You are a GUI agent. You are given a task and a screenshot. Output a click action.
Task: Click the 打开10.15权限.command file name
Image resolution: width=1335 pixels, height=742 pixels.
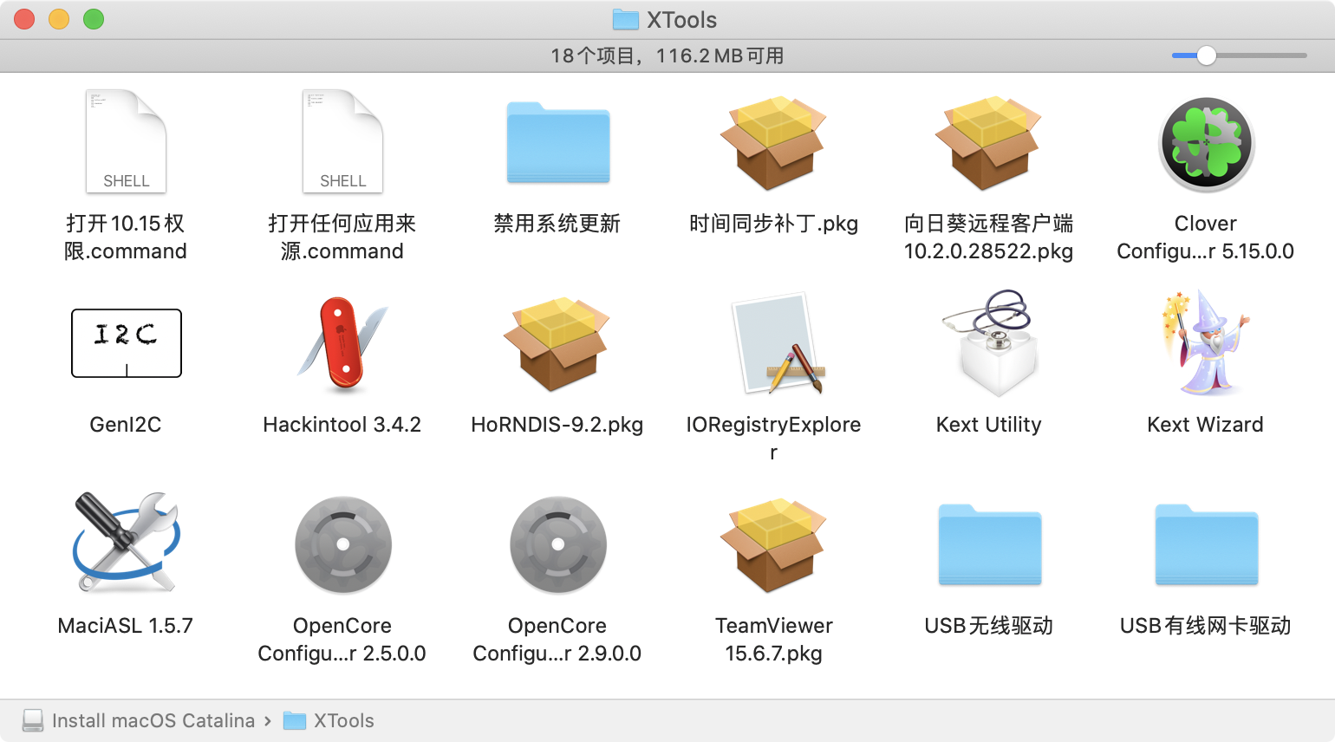coord(126,238)
